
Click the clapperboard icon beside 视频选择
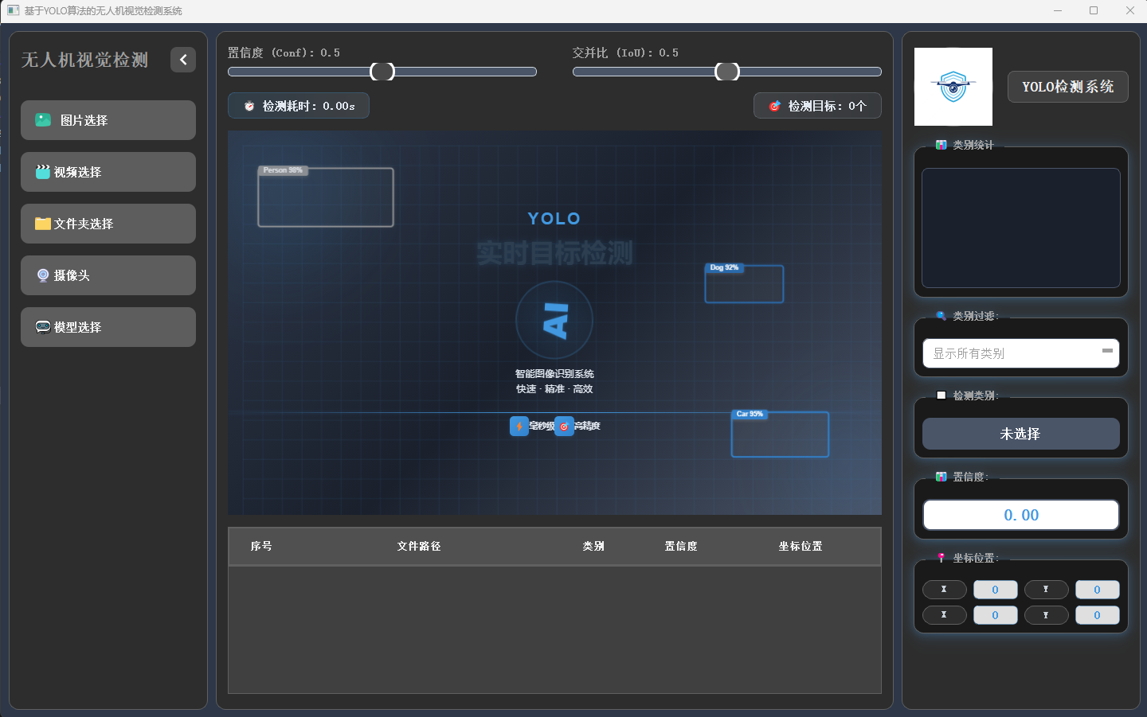(43, 171)
